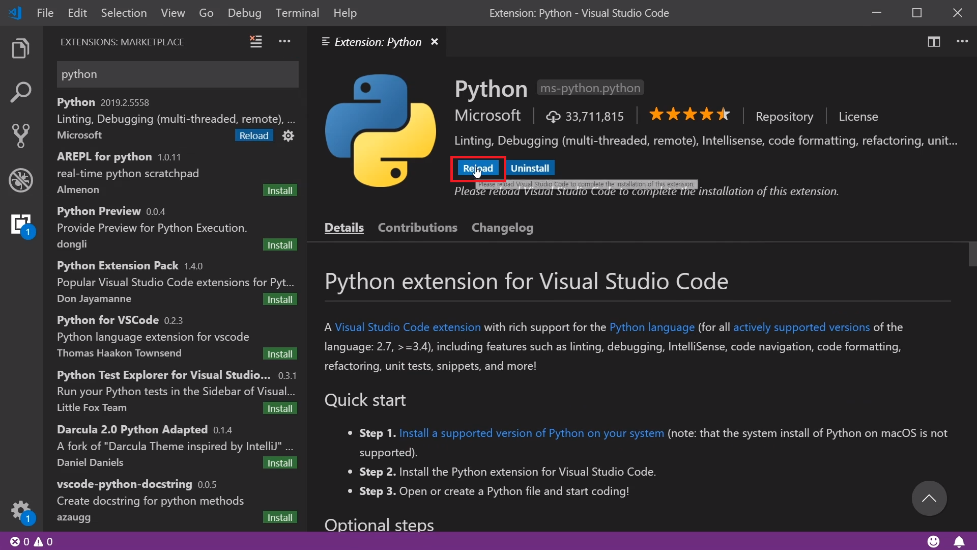The width and height of the screenshot is (977, 550).
Task: Click Reload button in Python list entry
Action: [254, 135]
